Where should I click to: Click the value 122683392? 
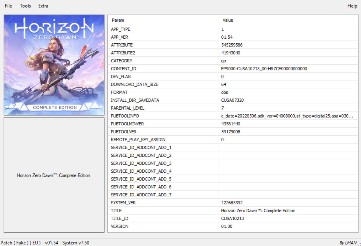click(232, 203)
